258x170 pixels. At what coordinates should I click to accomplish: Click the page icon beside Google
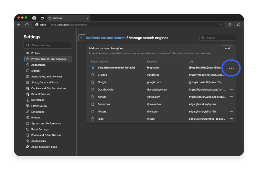pyautogui.click(x=93, y=82)
